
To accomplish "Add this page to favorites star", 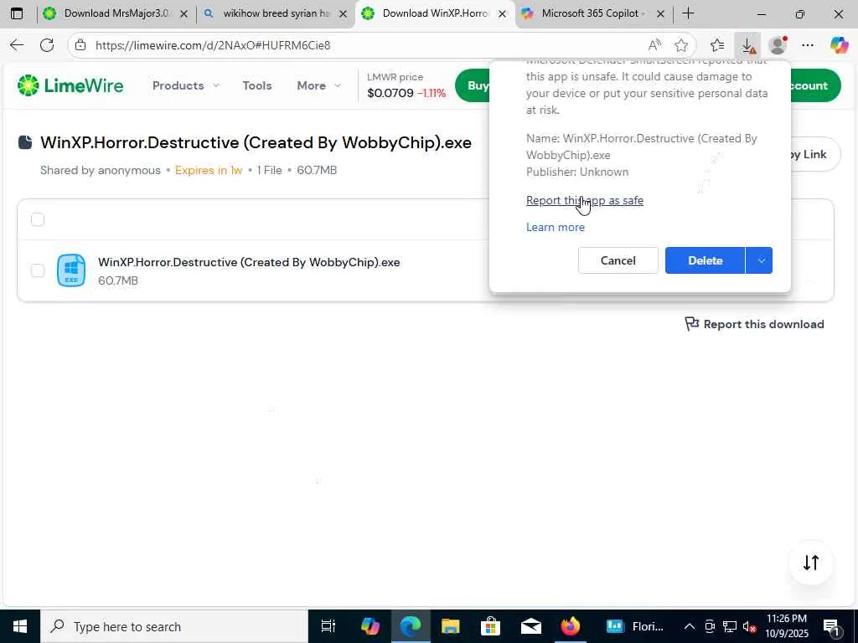I will click(x=681, y=45).
